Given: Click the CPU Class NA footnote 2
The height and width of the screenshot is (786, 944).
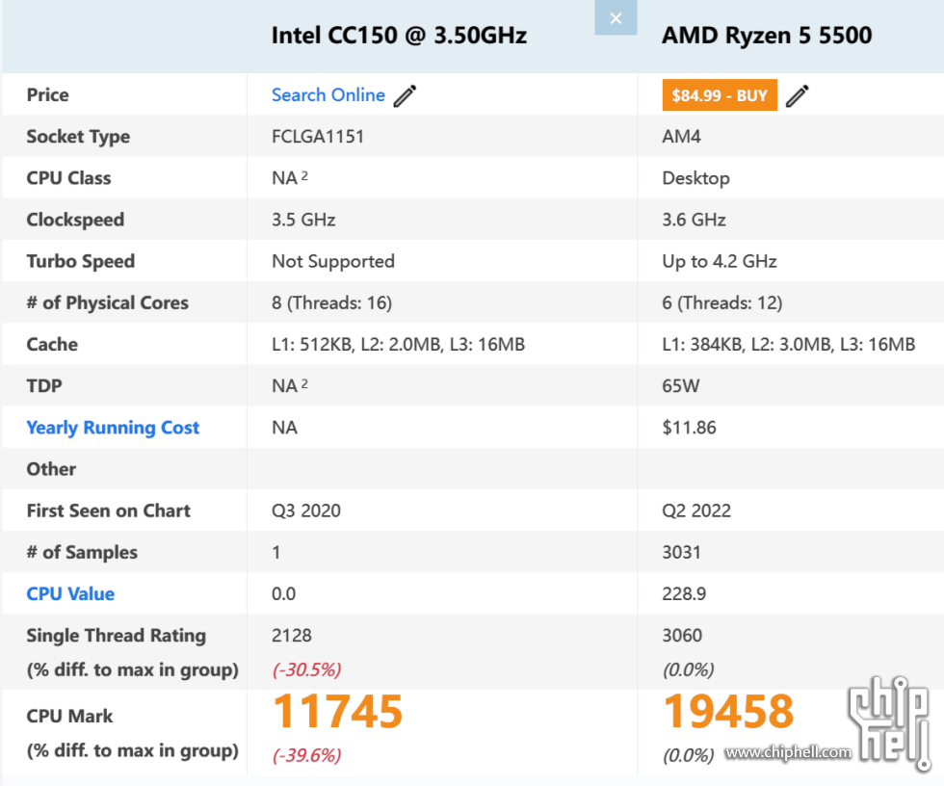Looking at the screenshot, I should pos(304,175).
